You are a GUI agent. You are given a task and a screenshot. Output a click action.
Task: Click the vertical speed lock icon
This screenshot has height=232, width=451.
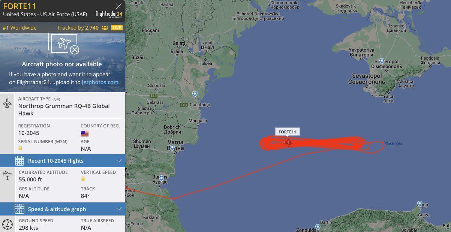point(83,179)
